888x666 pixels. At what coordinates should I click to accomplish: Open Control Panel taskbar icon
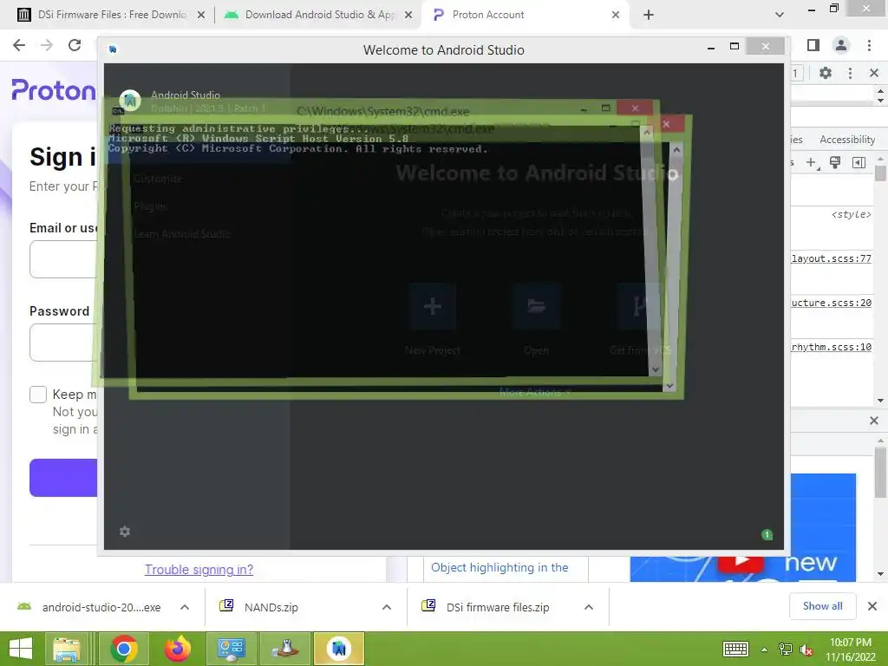[231, 649]
